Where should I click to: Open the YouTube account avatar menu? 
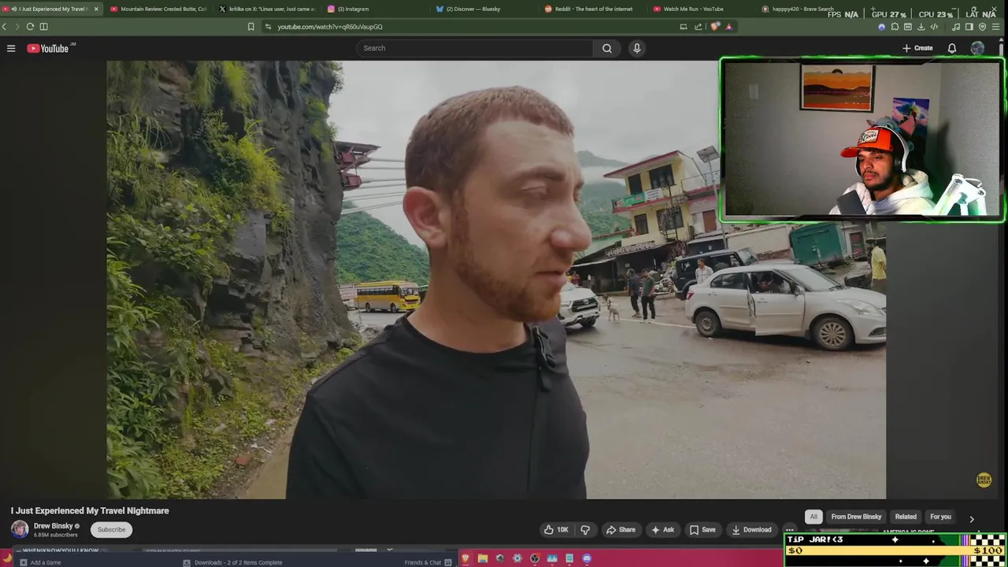point(977,48)
